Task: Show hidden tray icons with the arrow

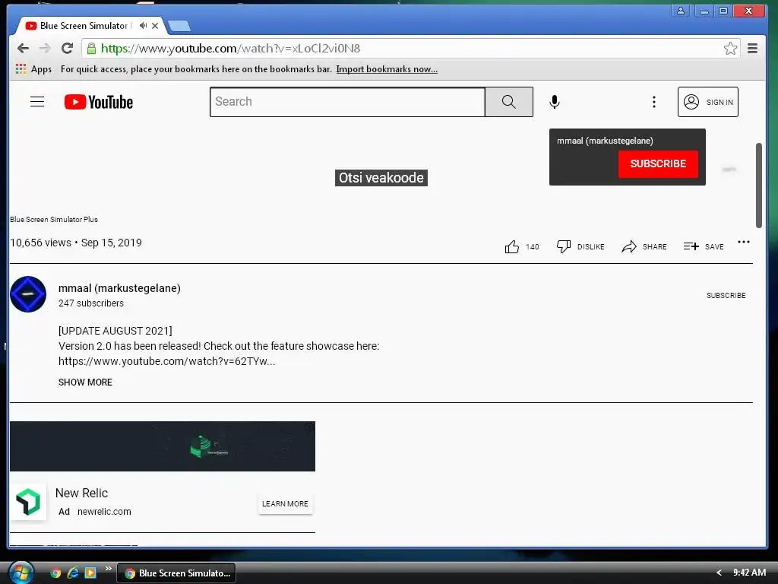Action: click(x=719, y=573)
